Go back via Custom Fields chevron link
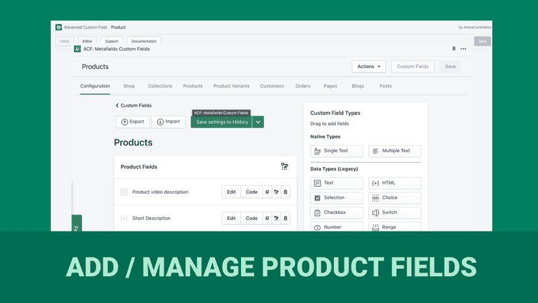Viewport: 538px width, 303px height. pyautogui.click(x=133, y=105)
